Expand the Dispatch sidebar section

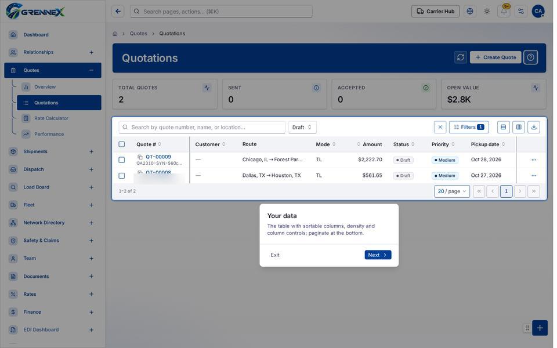click(x=91, y=169)
